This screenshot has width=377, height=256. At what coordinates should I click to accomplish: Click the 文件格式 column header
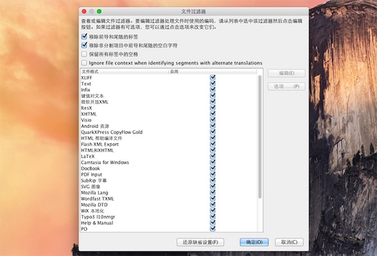pos(124,72)
